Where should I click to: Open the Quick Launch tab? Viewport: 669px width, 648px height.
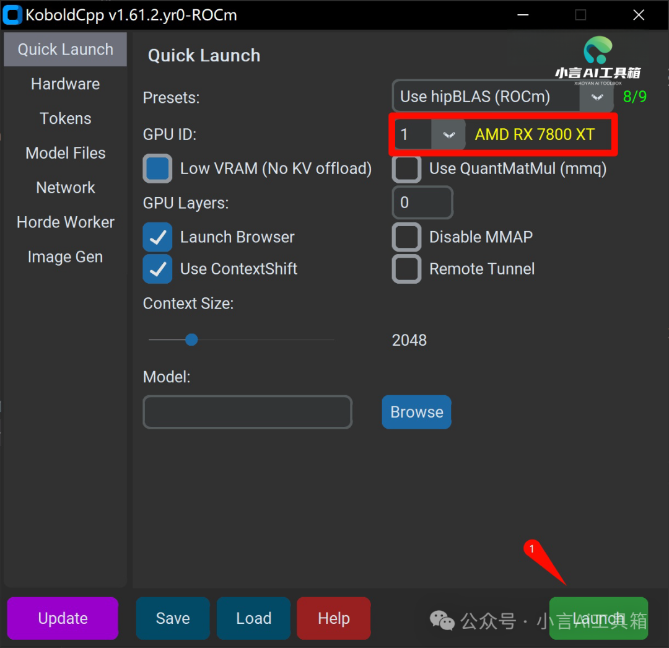click(65, 50)
